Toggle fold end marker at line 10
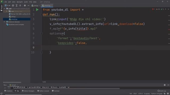This screenshot has height=95, width=170. point(41,53)
